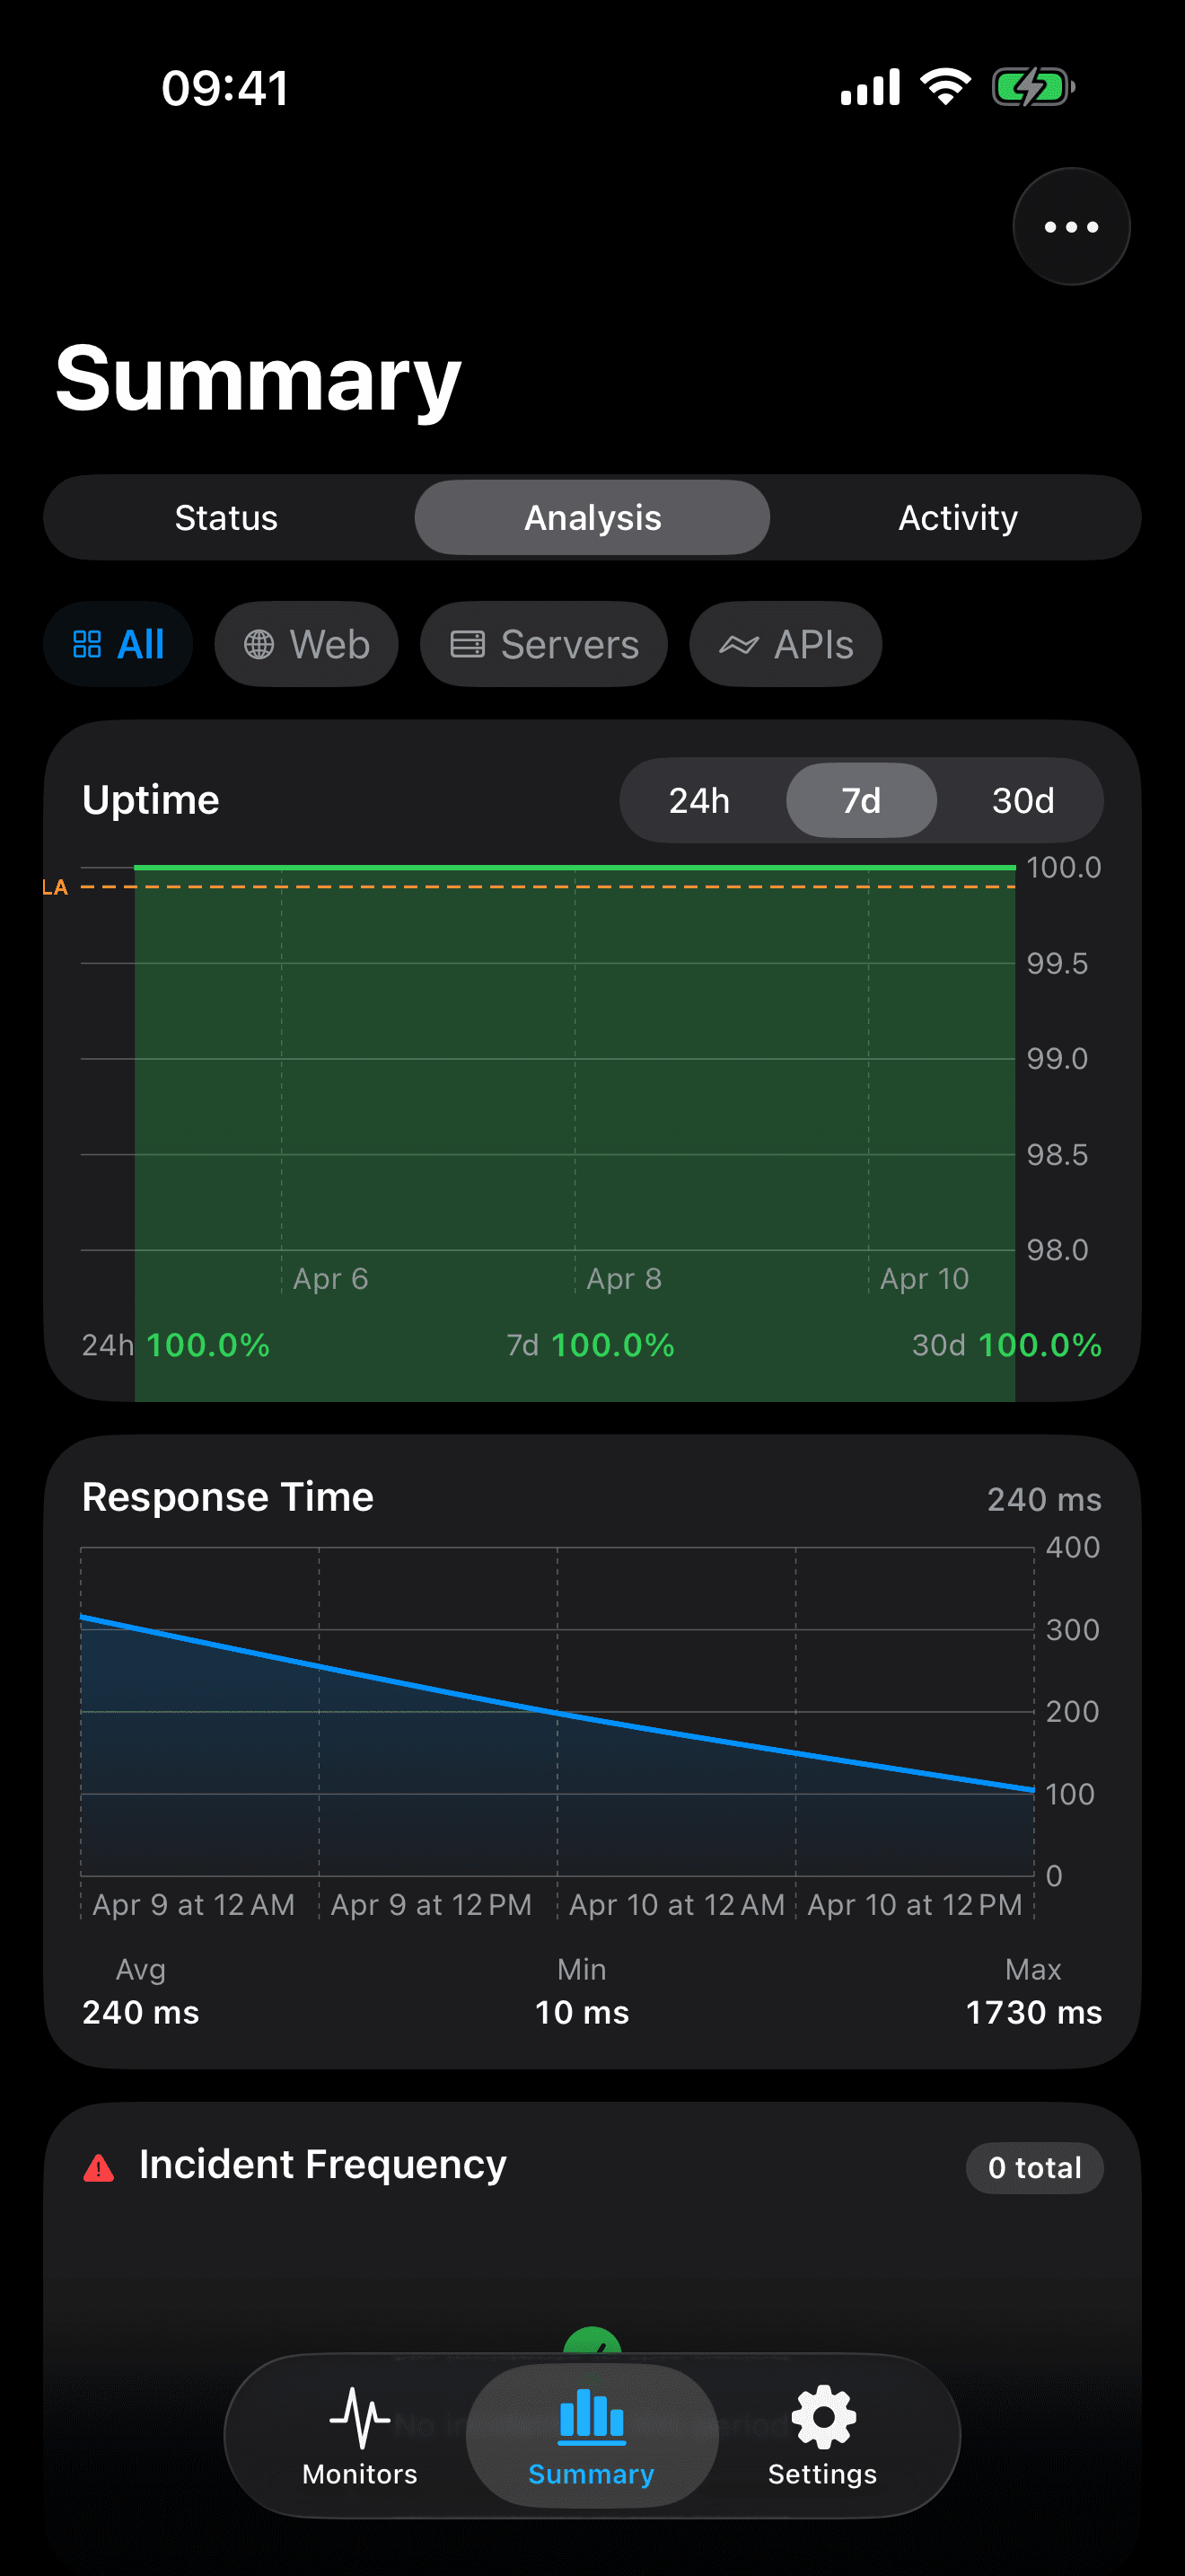Select the Analysis segment

(592, 517)
